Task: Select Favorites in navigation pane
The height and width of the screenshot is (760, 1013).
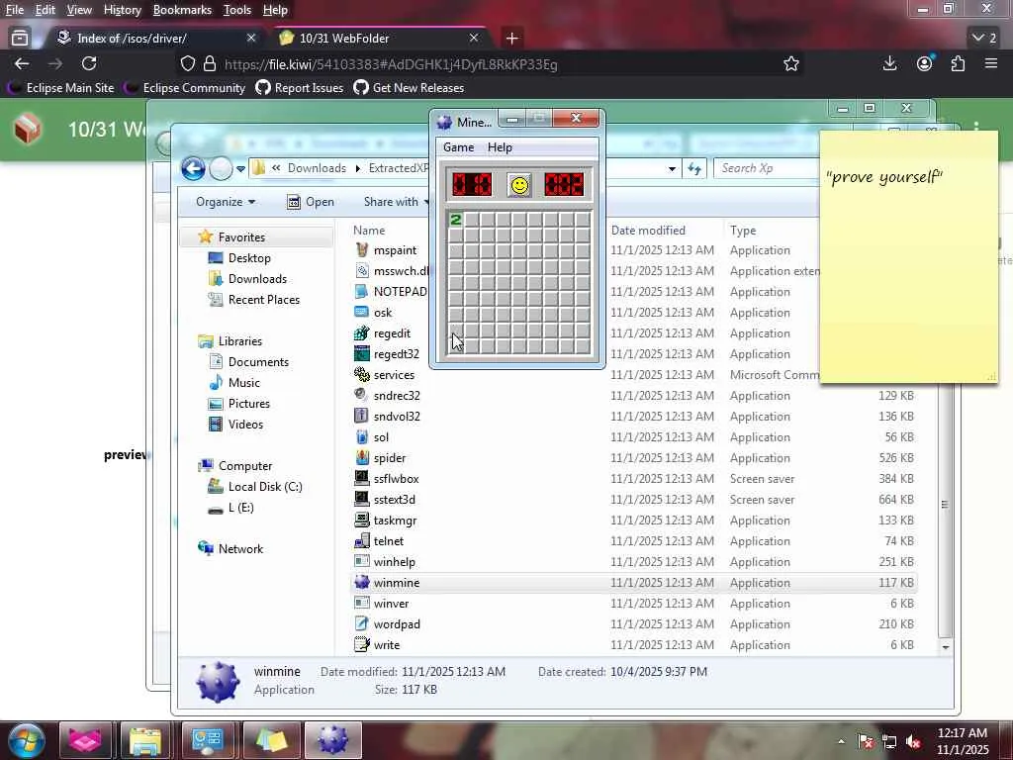Action: (x=241, y=237)
